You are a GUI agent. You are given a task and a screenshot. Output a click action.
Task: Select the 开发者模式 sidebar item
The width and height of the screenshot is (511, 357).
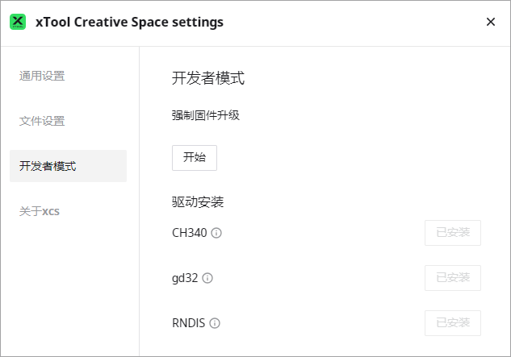[x=68, y=166]
